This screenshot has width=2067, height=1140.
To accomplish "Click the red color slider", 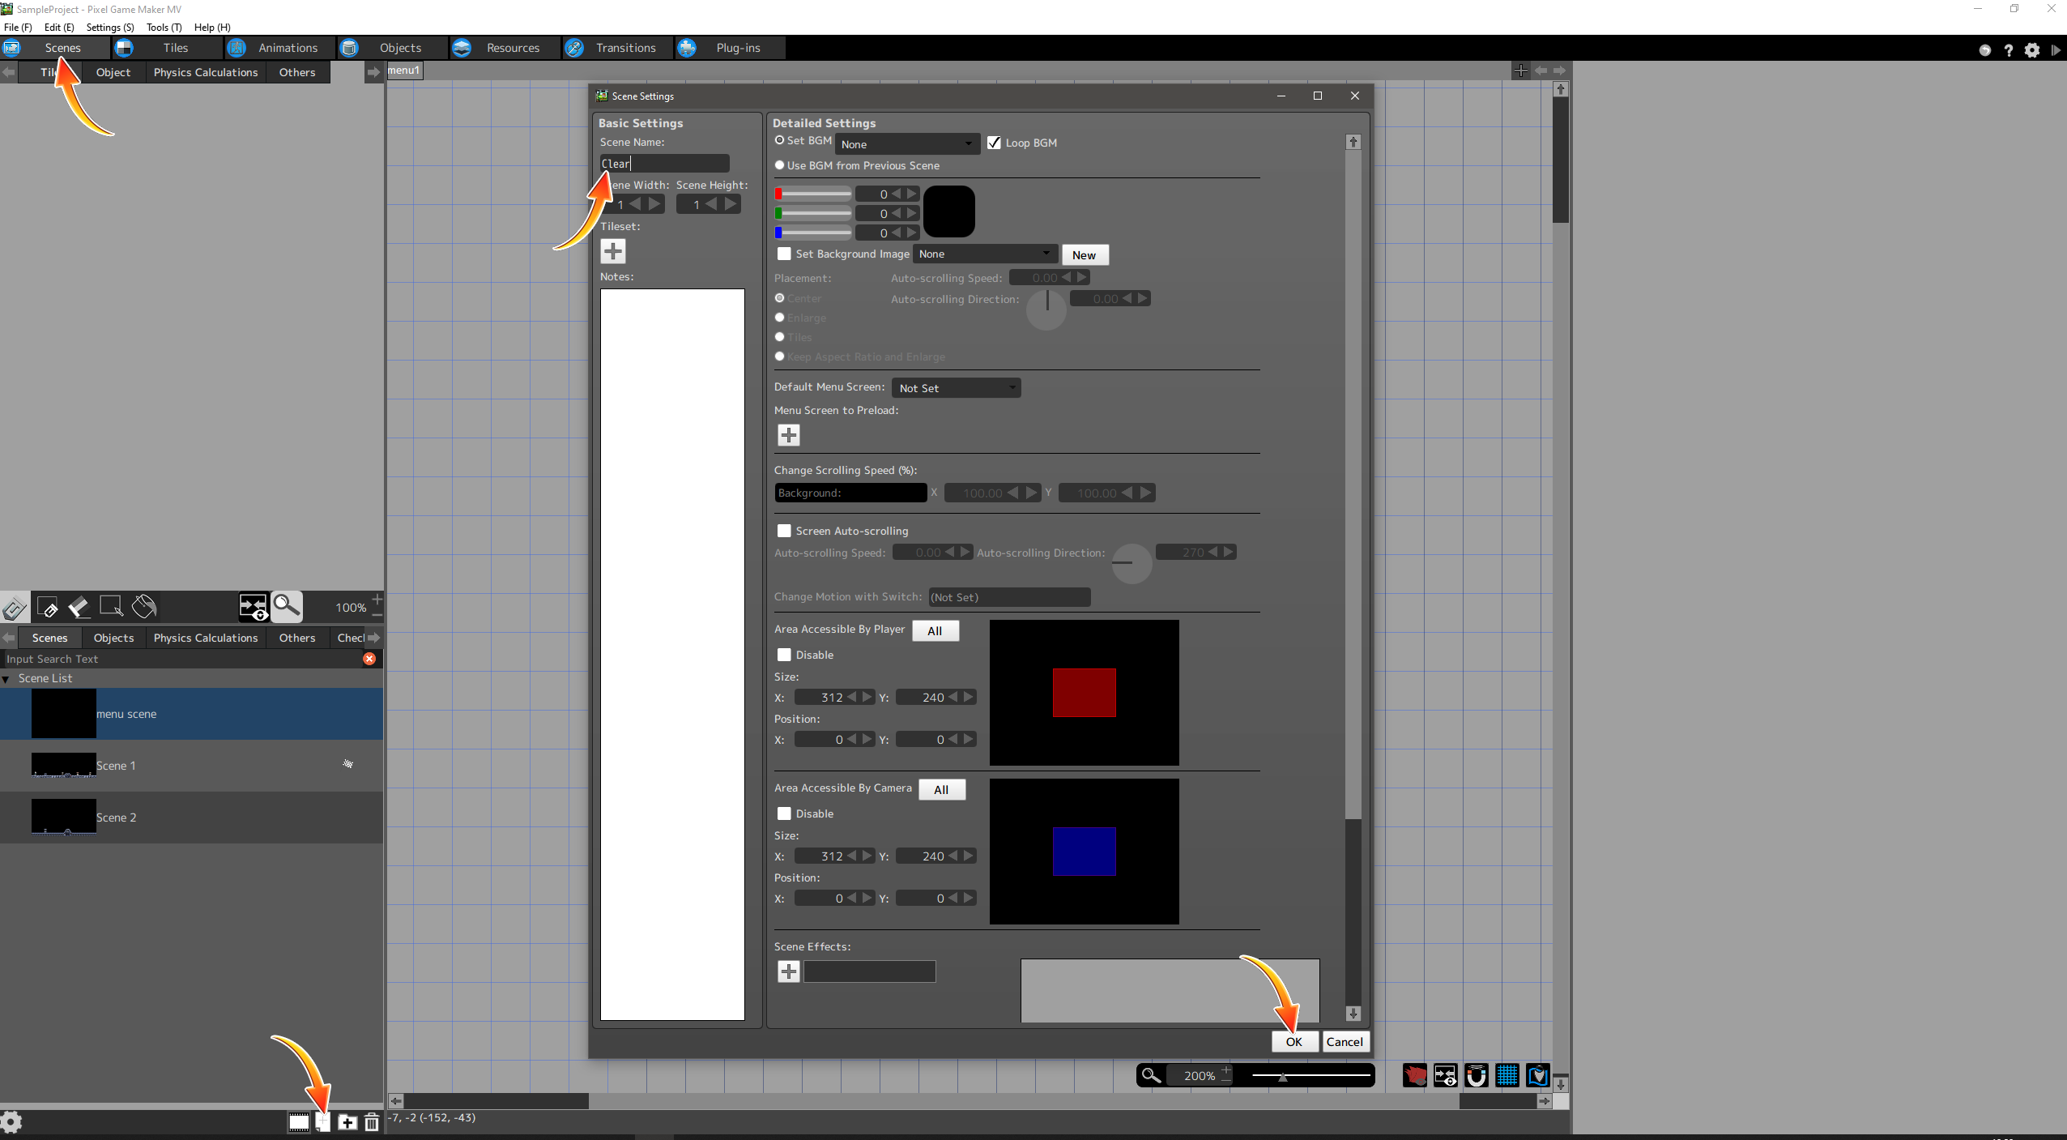I will tap(813, 194).
